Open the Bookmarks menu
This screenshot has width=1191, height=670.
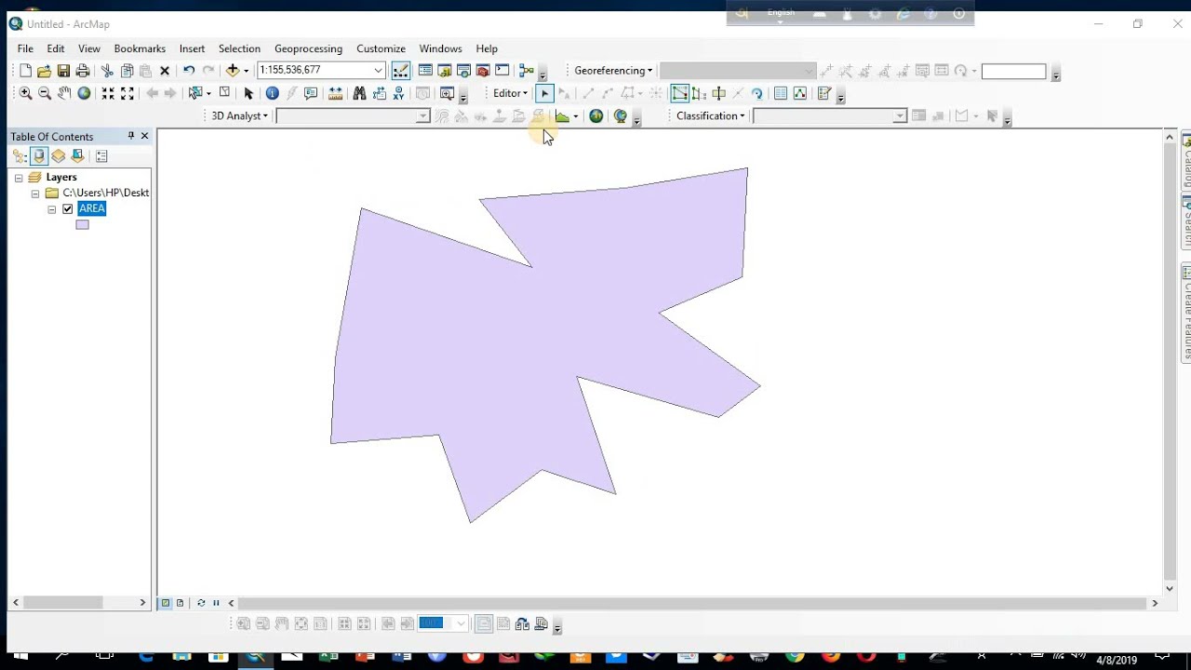[140, 48]
